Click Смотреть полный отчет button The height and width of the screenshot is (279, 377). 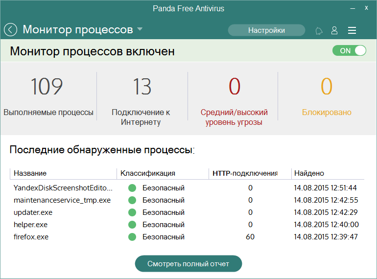[188, 264]
